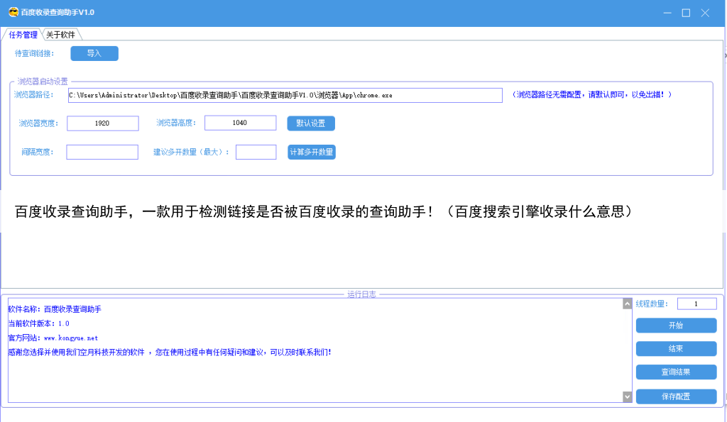Select the 浏览器高度 field showing 1040
Screen dimensions: 727x422
240,123
